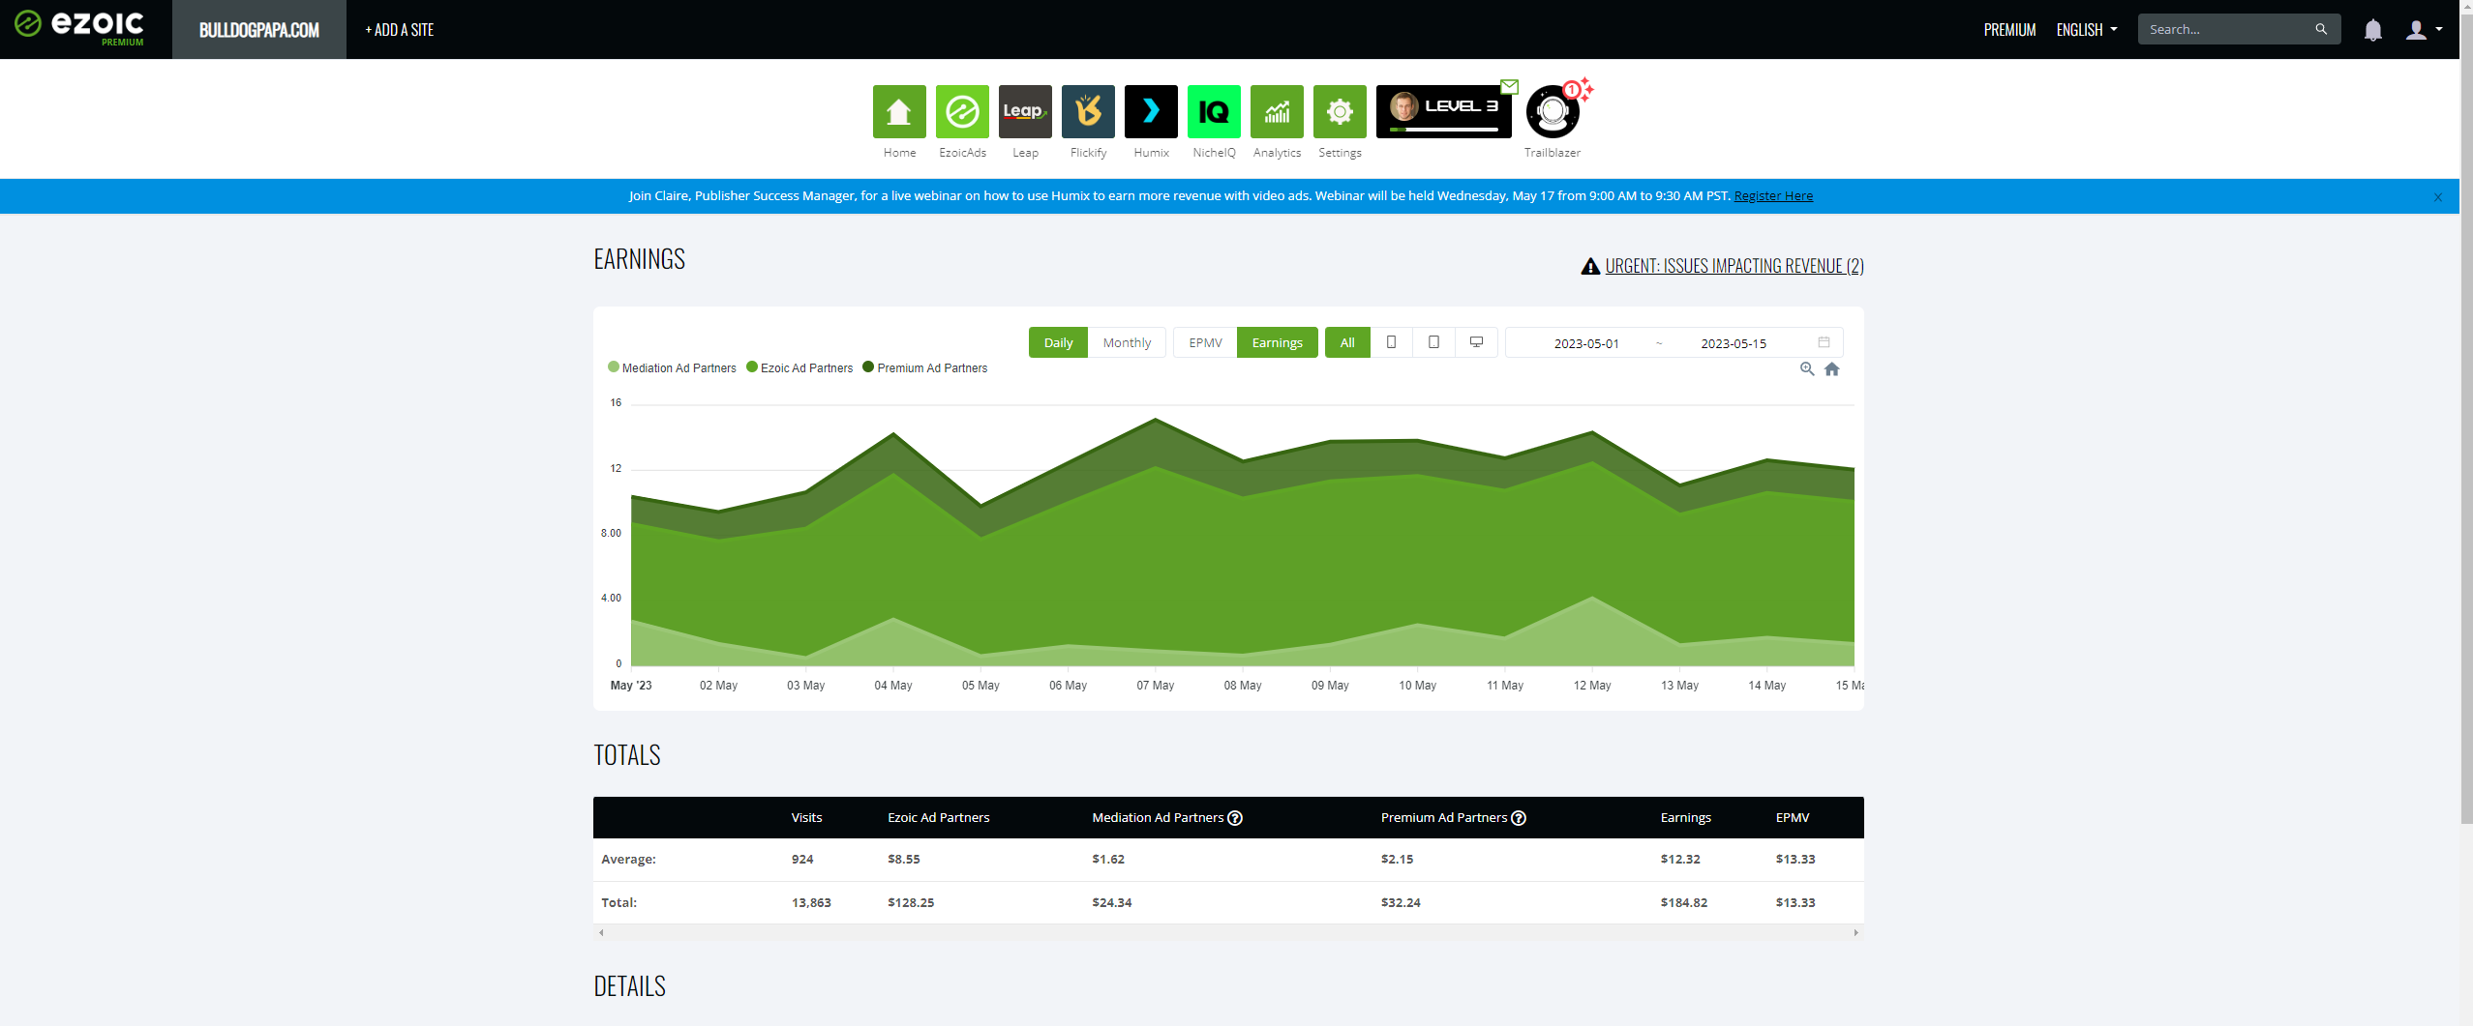Select the BULLDOGPAPA.COM site tab
2473x1026 pixels.
(259, 30)
